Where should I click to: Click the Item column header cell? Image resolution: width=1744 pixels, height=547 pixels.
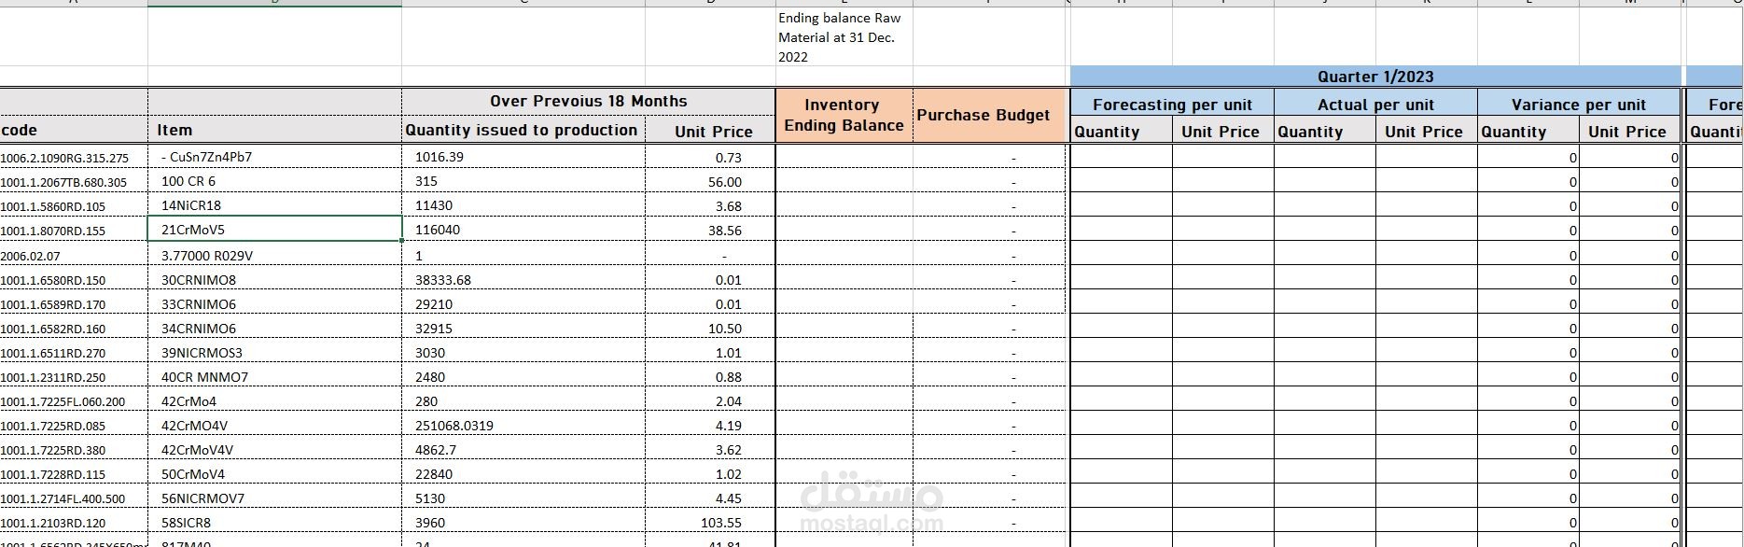tap(274, 130)
